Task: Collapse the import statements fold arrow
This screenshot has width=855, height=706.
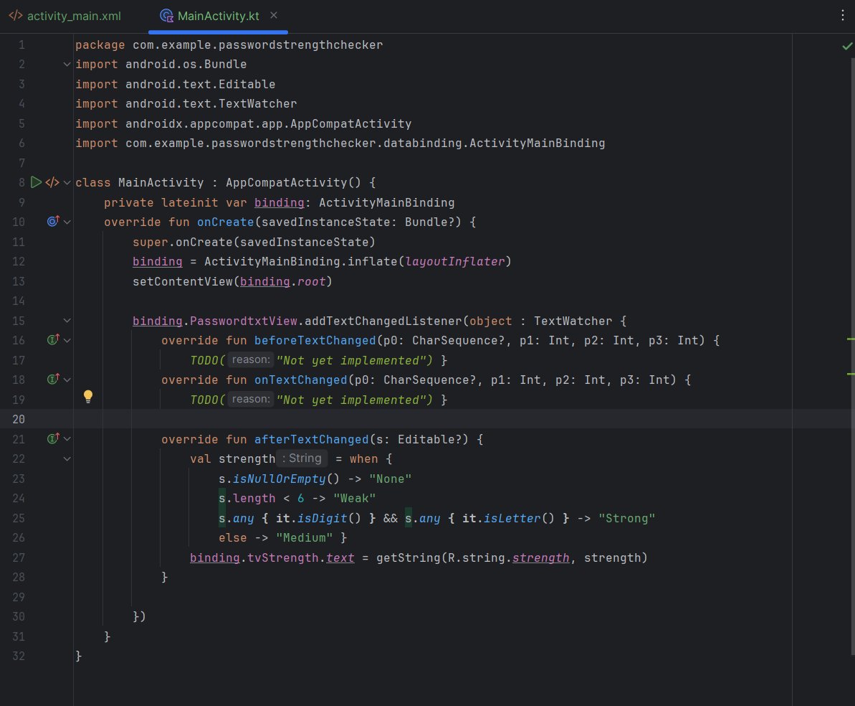Action: click(67, 65)
